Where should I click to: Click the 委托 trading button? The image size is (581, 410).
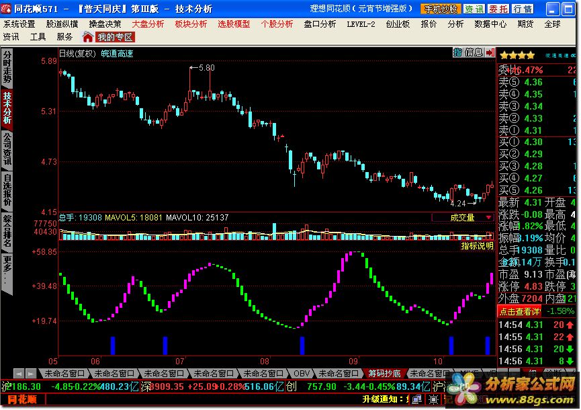[498, 9]
